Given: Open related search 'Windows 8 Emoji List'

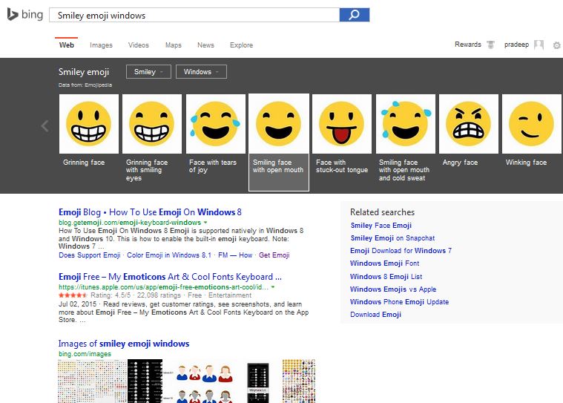Looking at the screenshot, I should coord(386,277).
